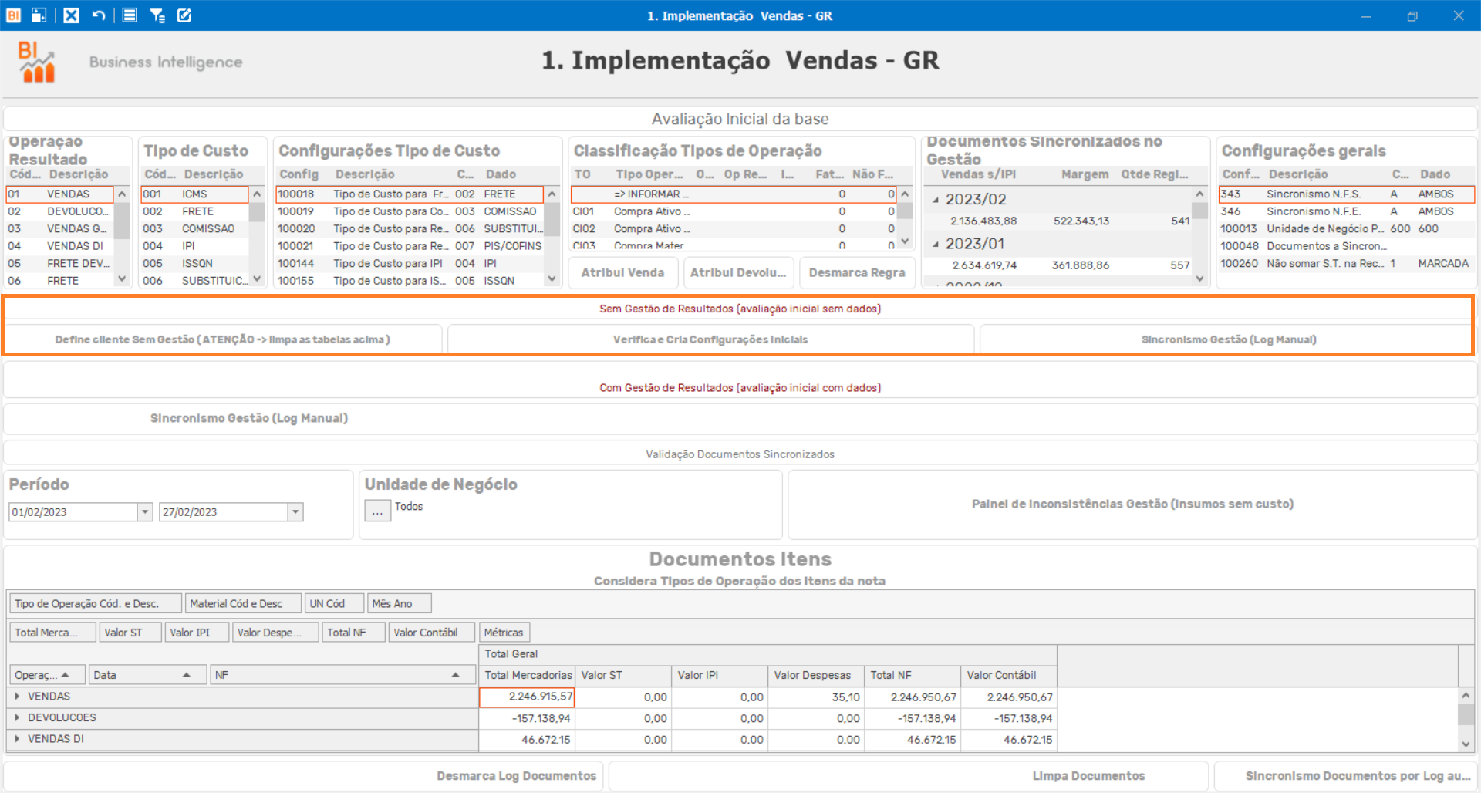Collapse the 2023/02 group
The image size is (1481, 793).
click(x=936, y=200)
